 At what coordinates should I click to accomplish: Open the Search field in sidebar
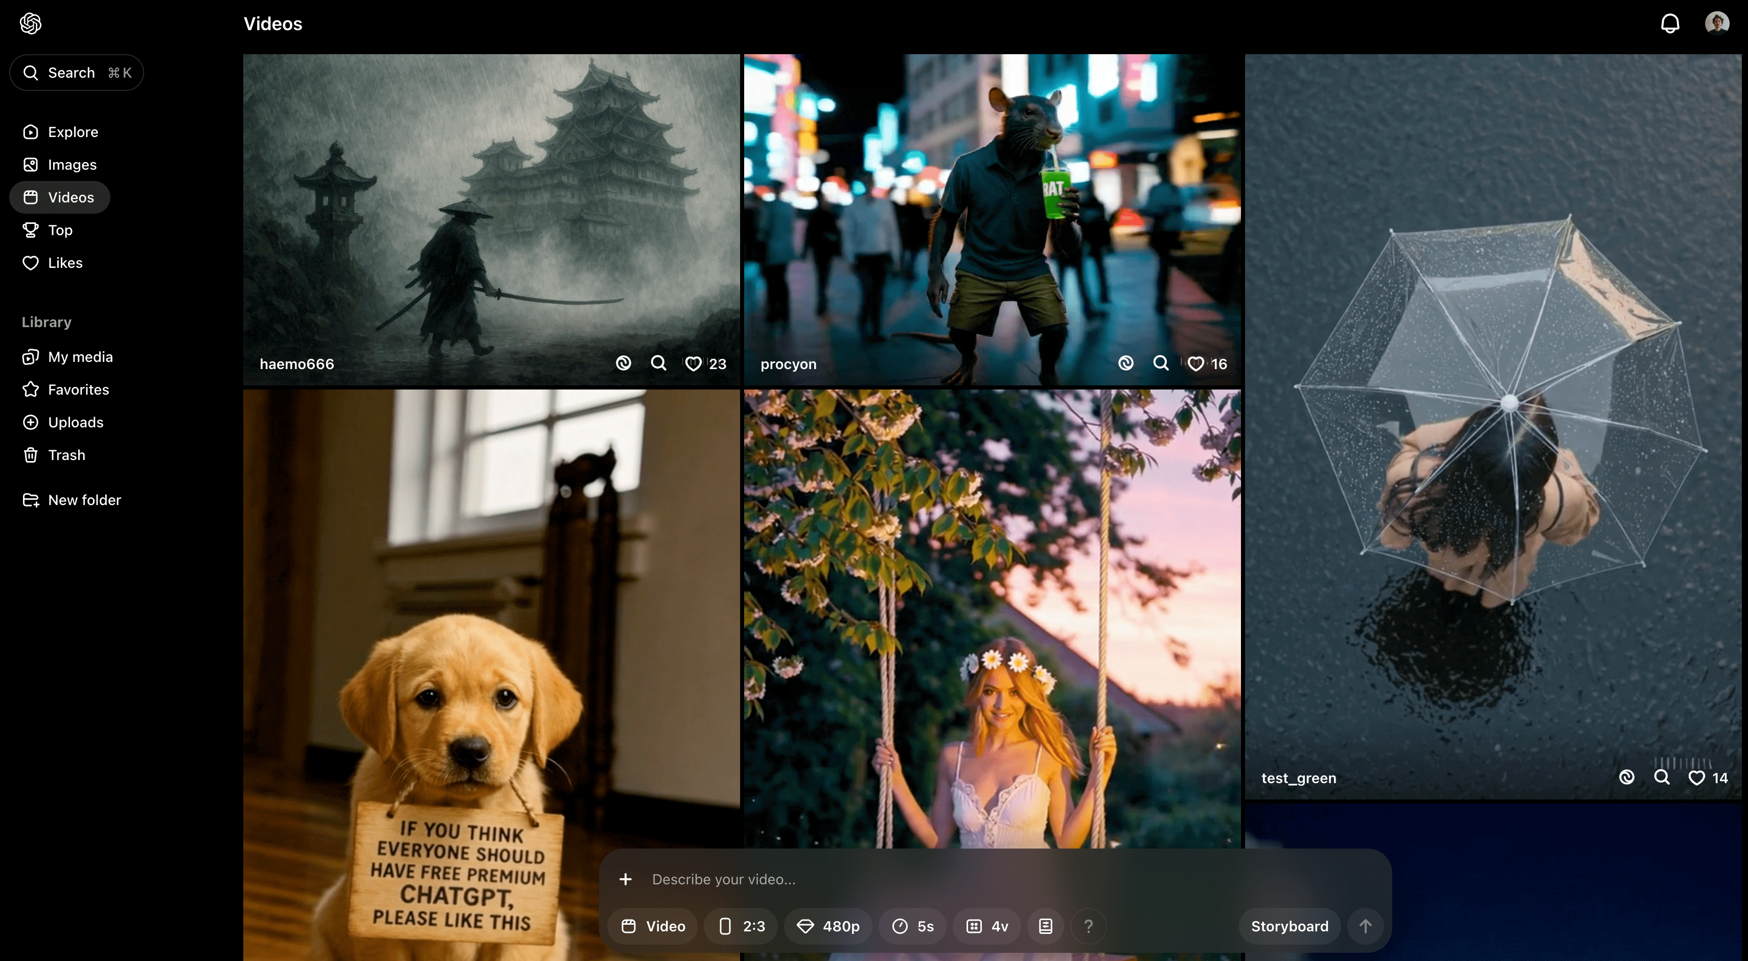click(x=77, y=73)
